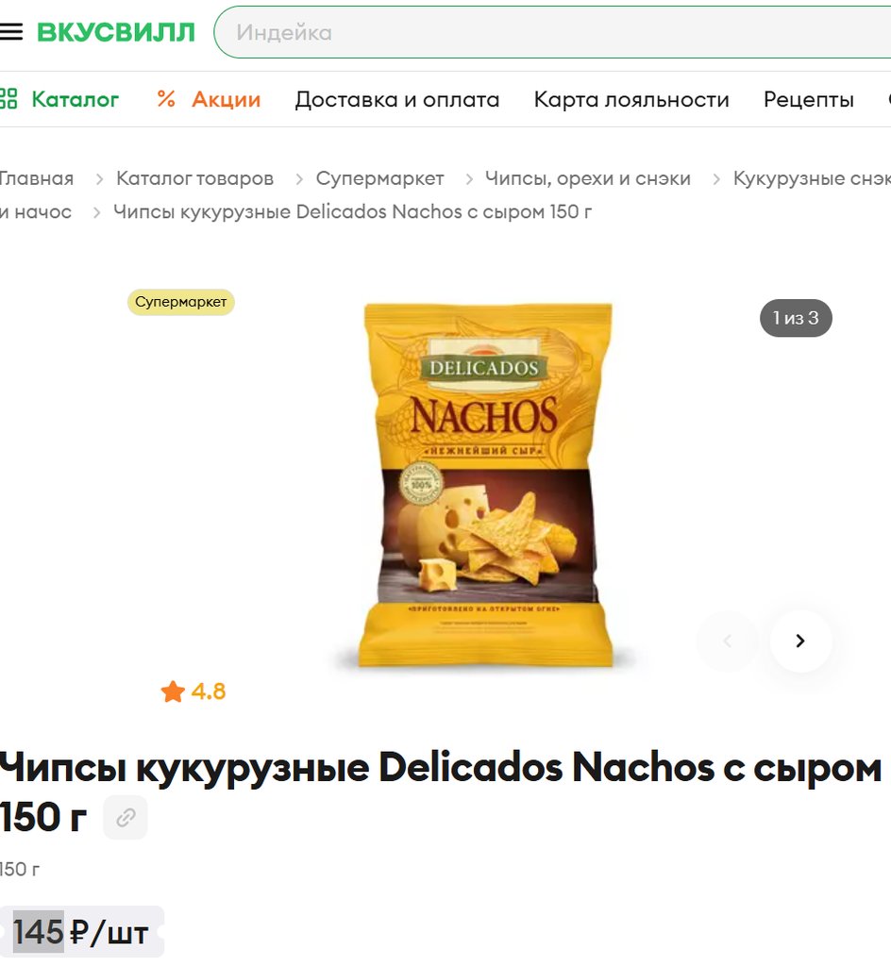The image size is (891, 966).
Task: Click the 4.8 rating value
Action: click(x=209, y=691)
